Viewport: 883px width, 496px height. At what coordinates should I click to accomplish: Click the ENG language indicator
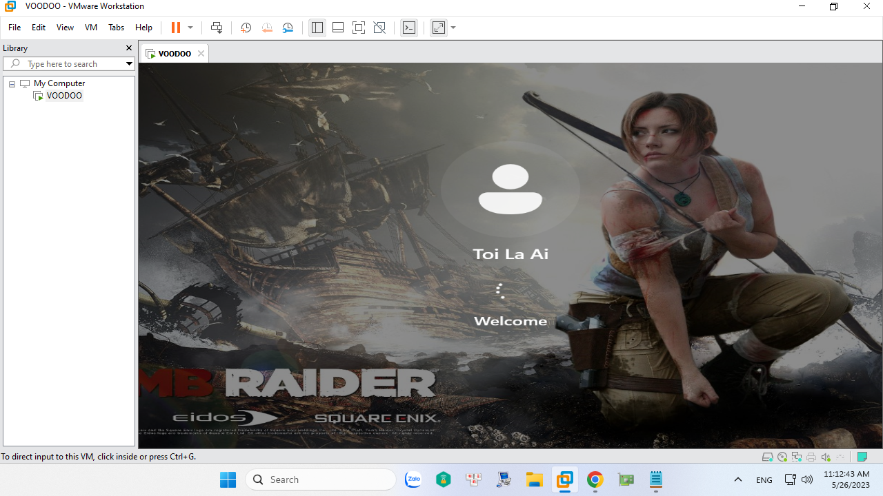[764, 479]
